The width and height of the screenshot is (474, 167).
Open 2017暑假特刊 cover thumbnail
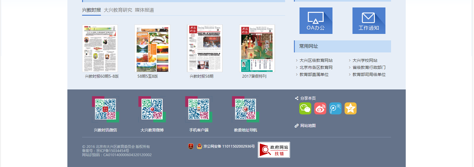257,48
